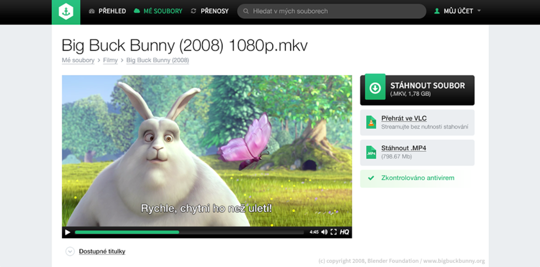Go to Mé soubory in top navigation
Screen dimensions: 540x267
(158, 11)
